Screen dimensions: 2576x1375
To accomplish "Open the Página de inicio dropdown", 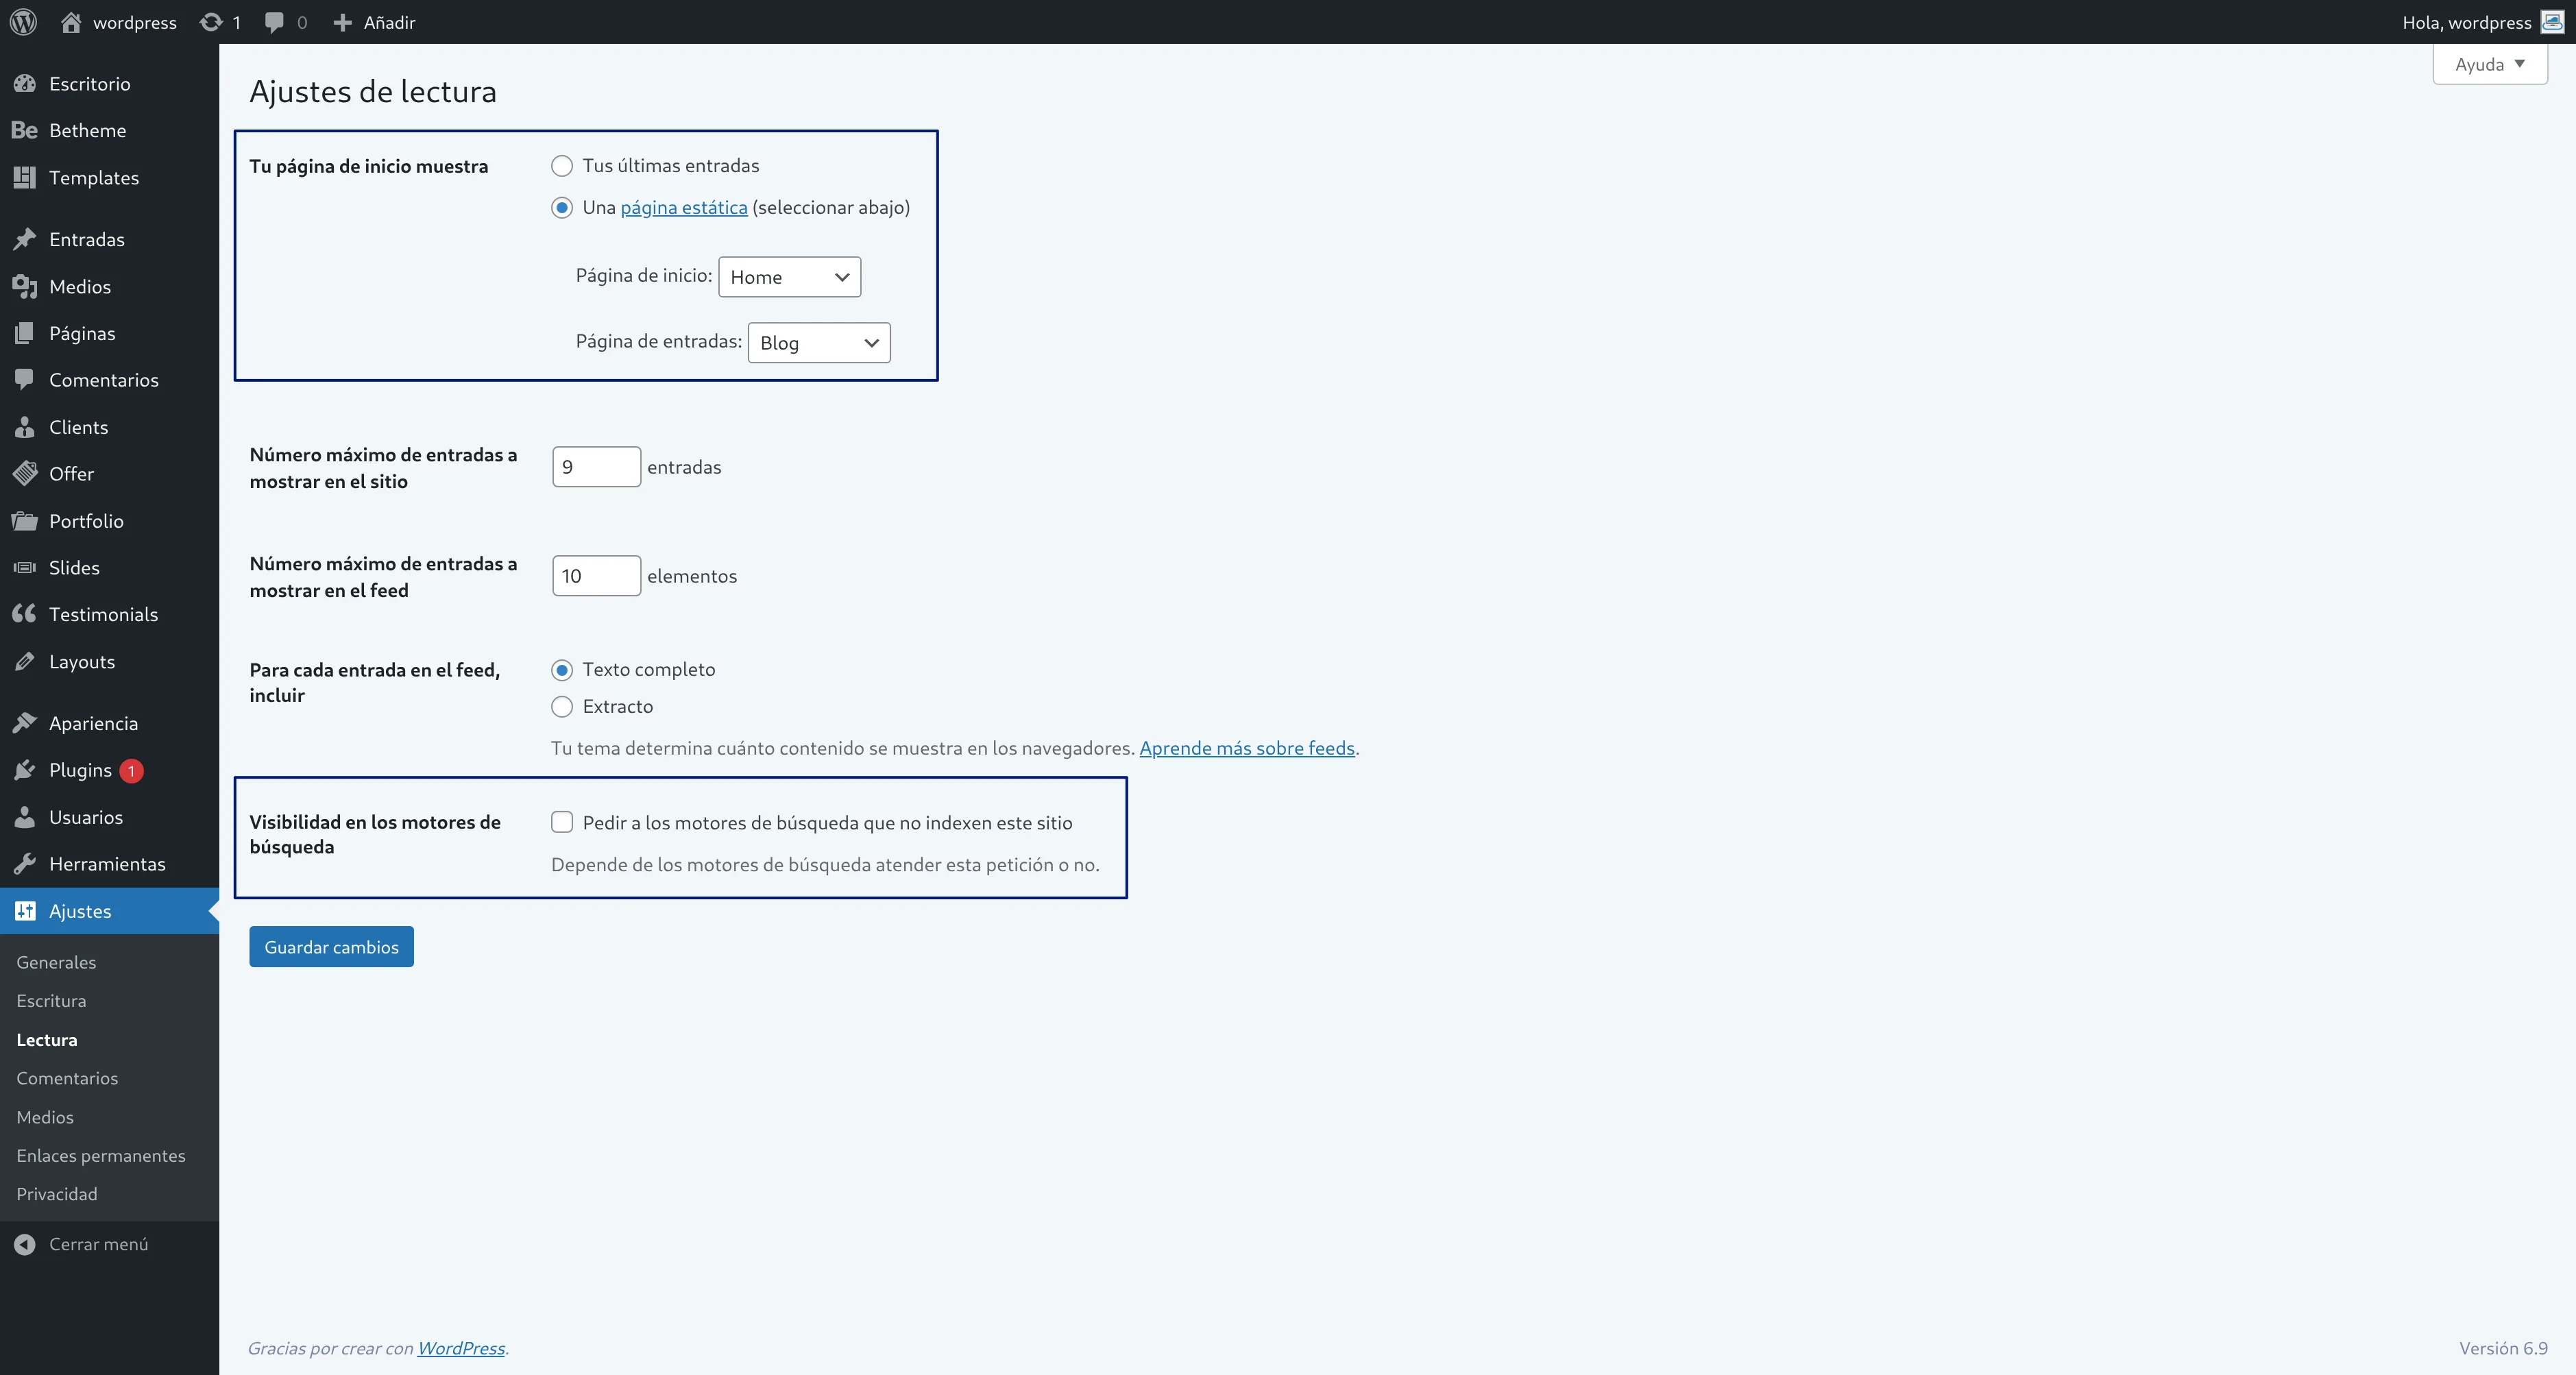I will click(x=789, y=277).
